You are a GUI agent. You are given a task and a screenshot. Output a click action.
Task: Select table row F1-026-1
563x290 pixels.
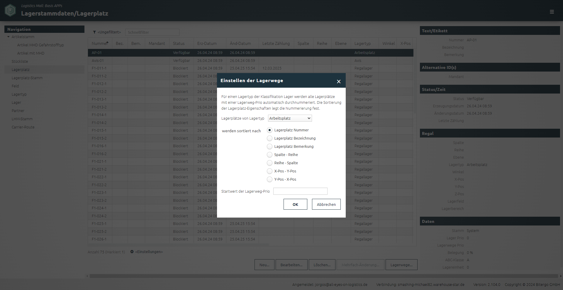[251, 239]
